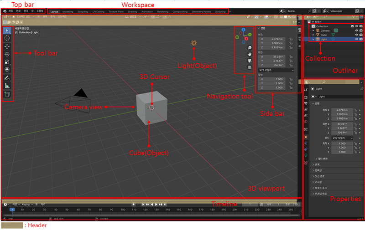Switch to the Modeling workspace tab
Image resolution: width=365 pixels, height=230 pixels.
point(68,11)
